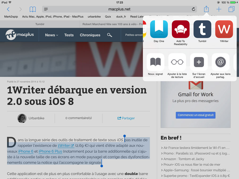This screenshot has width=239, height=179.
Task: Show all open tabs overview
Action: coord(231,9)
